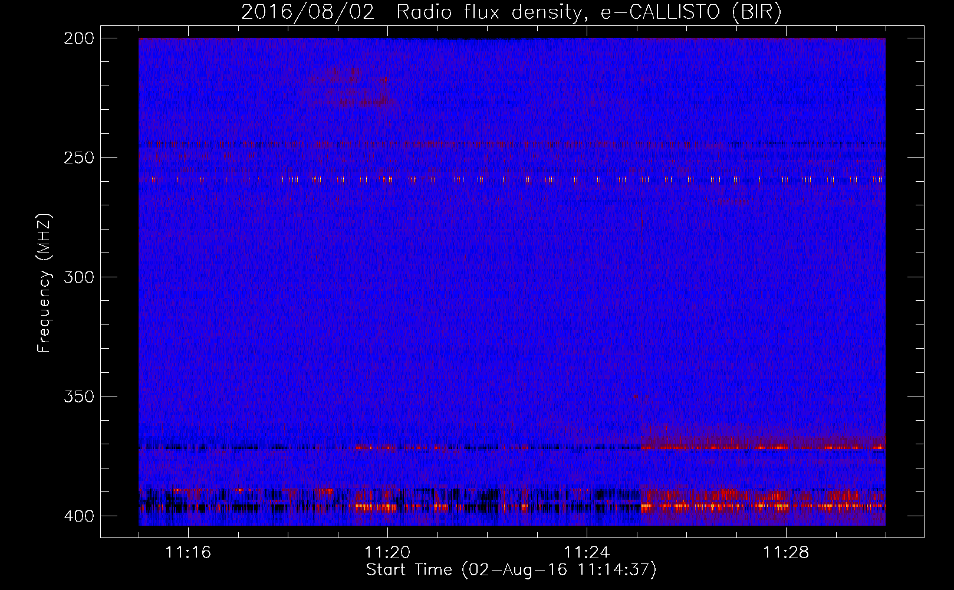Click the 300 frequency tick label
The width and height of the screenshot is (954, 590).
click(x=79, y=277)
